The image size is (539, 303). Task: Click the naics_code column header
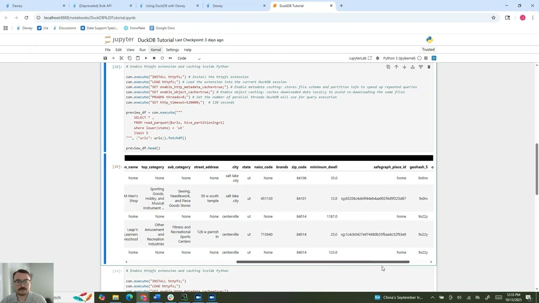(263, 167)
